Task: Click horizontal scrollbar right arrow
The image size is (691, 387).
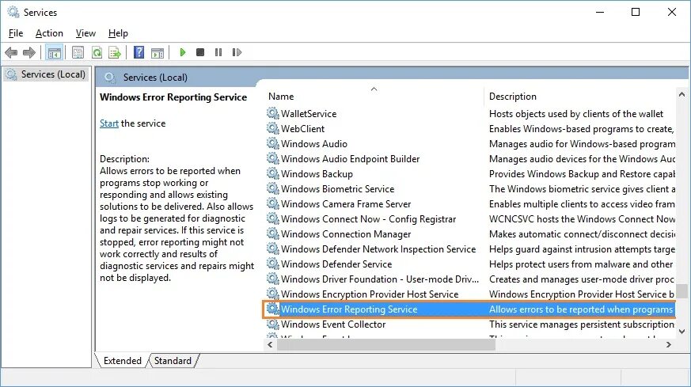Action: (x=669, y=345)
